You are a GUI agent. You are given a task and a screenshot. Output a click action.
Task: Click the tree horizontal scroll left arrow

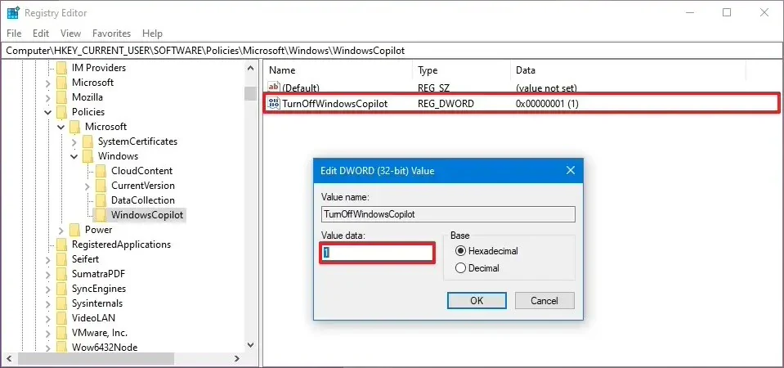click(10, 359)
